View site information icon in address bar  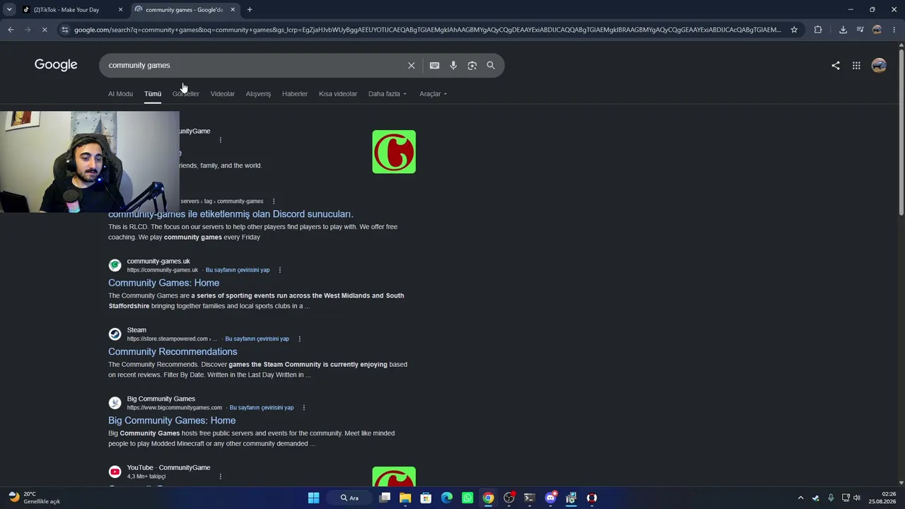[64, 30]
